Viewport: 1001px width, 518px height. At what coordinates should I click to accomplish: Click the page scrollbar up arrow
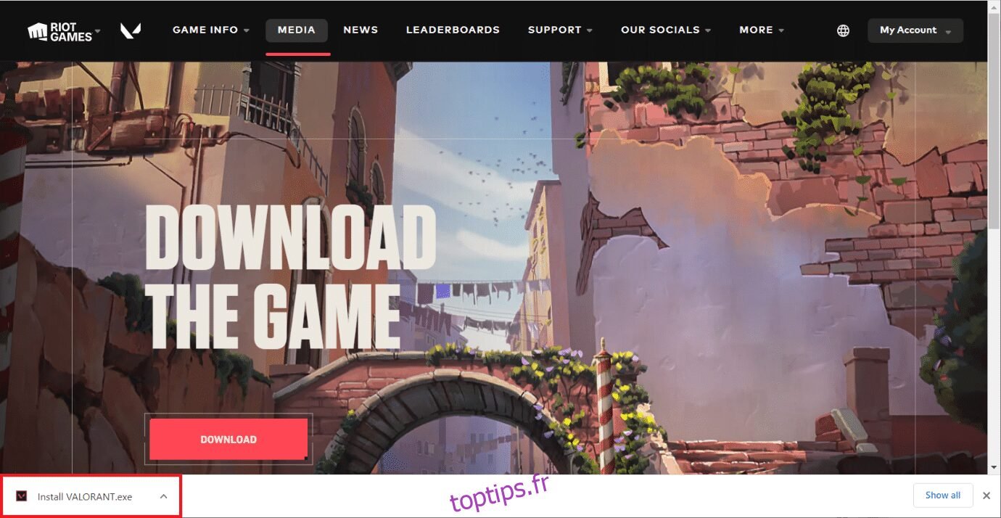pyautogui.click(x=994, y=6)
